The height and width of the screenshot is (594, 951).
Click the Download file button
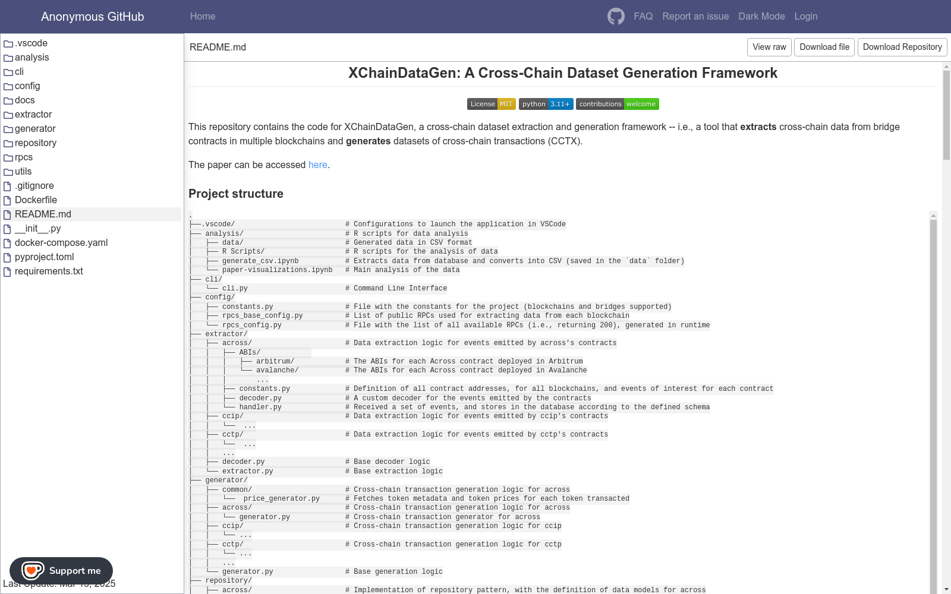point(824,48)
